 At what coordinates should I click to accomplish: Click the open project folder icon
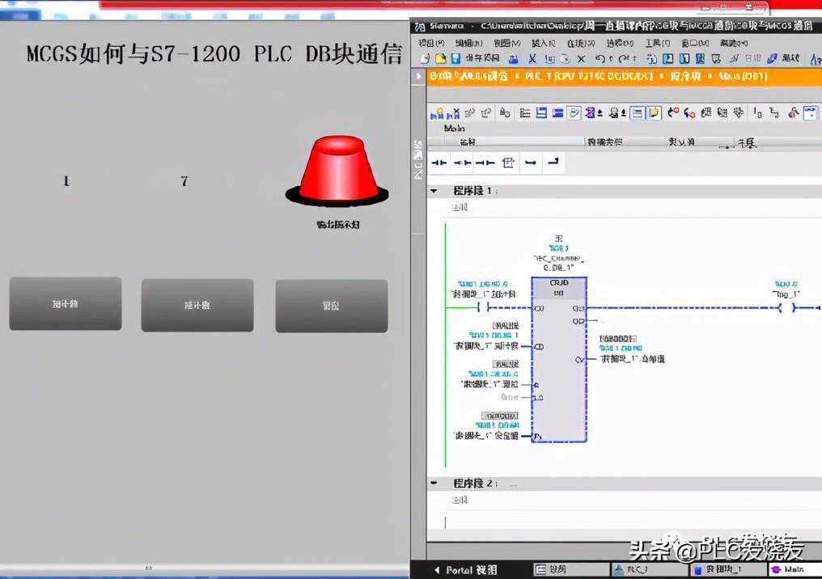(x=441, y=59)
